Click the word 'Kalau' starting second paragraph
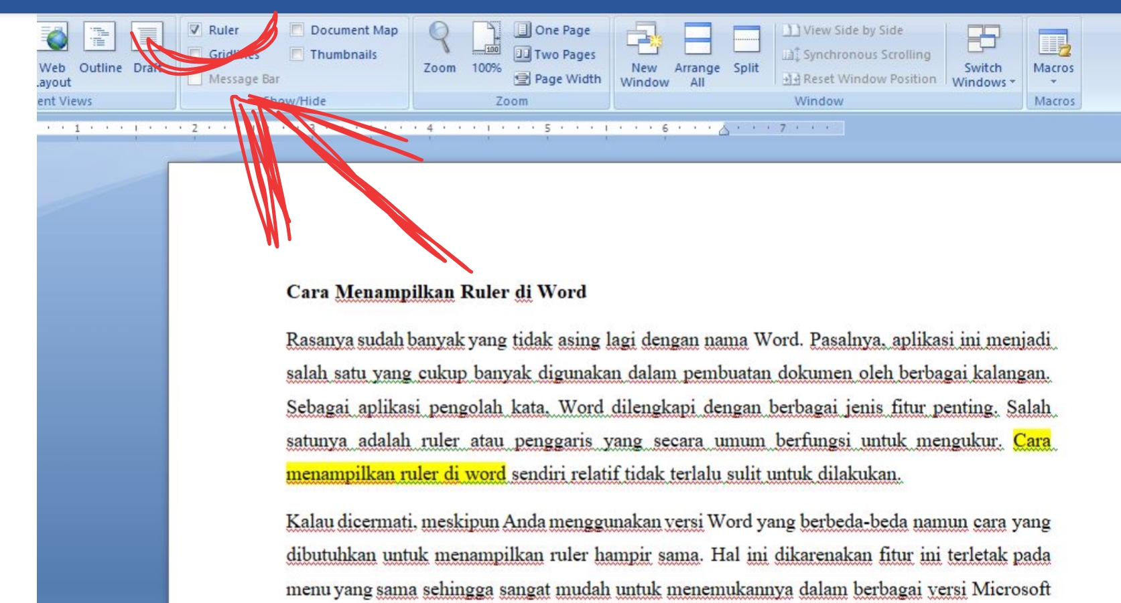 pos(310,521)
